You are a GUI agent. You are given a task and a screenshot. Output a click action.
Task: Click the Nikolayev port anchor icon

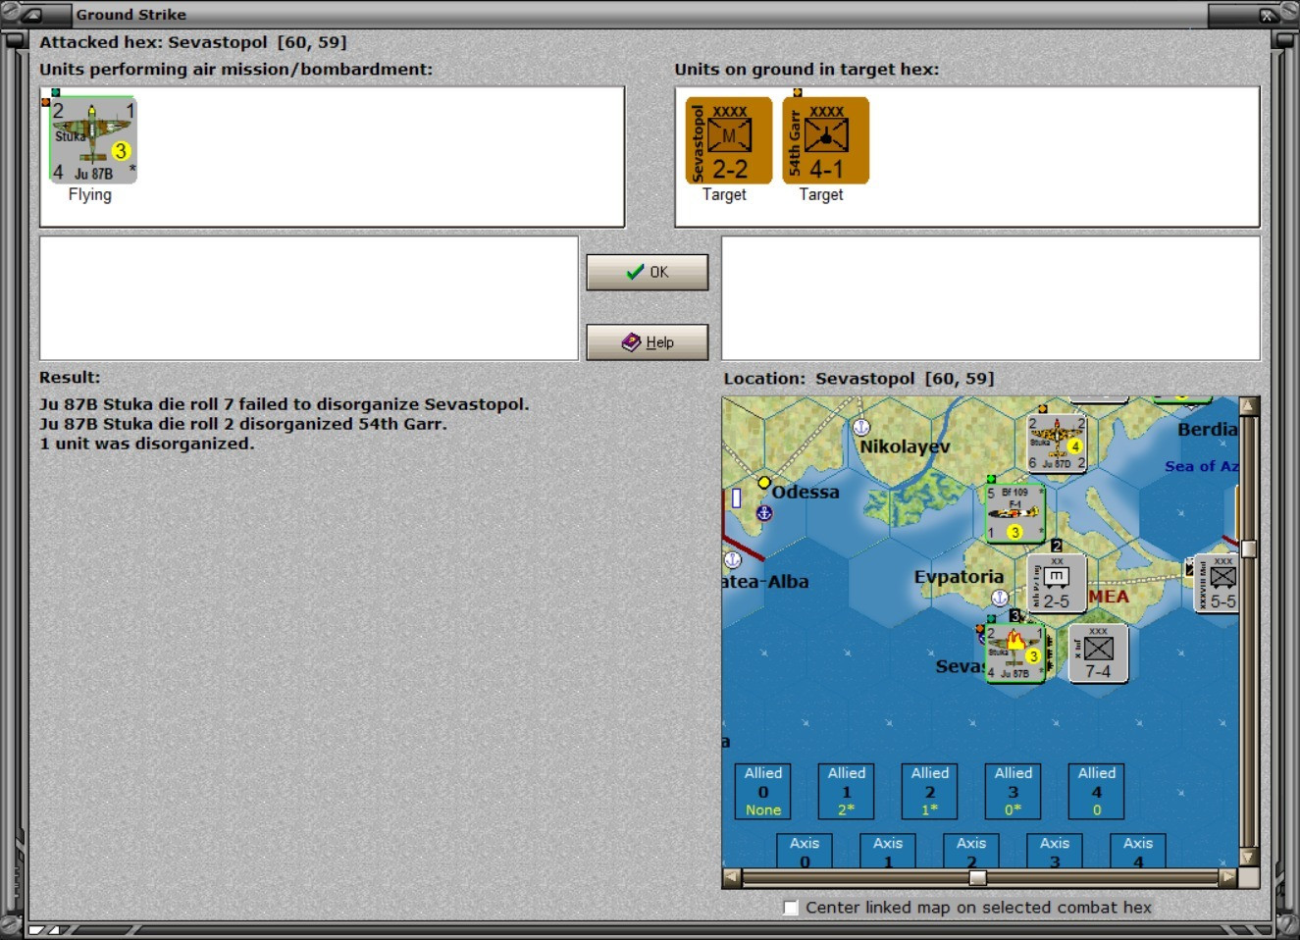(x=861, y=427)
